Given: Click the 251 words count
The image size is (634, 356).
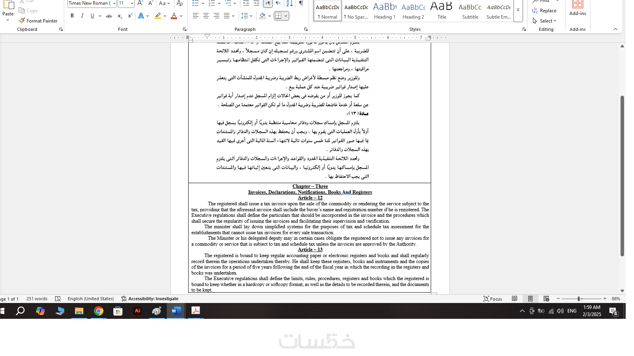Looking at the screenshot, I should (x=37, y=299).
